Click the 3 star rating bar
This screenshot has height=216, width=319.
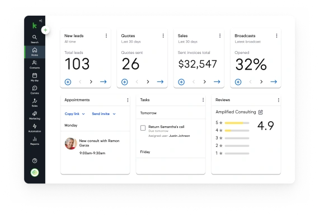[x=237, y=138]
